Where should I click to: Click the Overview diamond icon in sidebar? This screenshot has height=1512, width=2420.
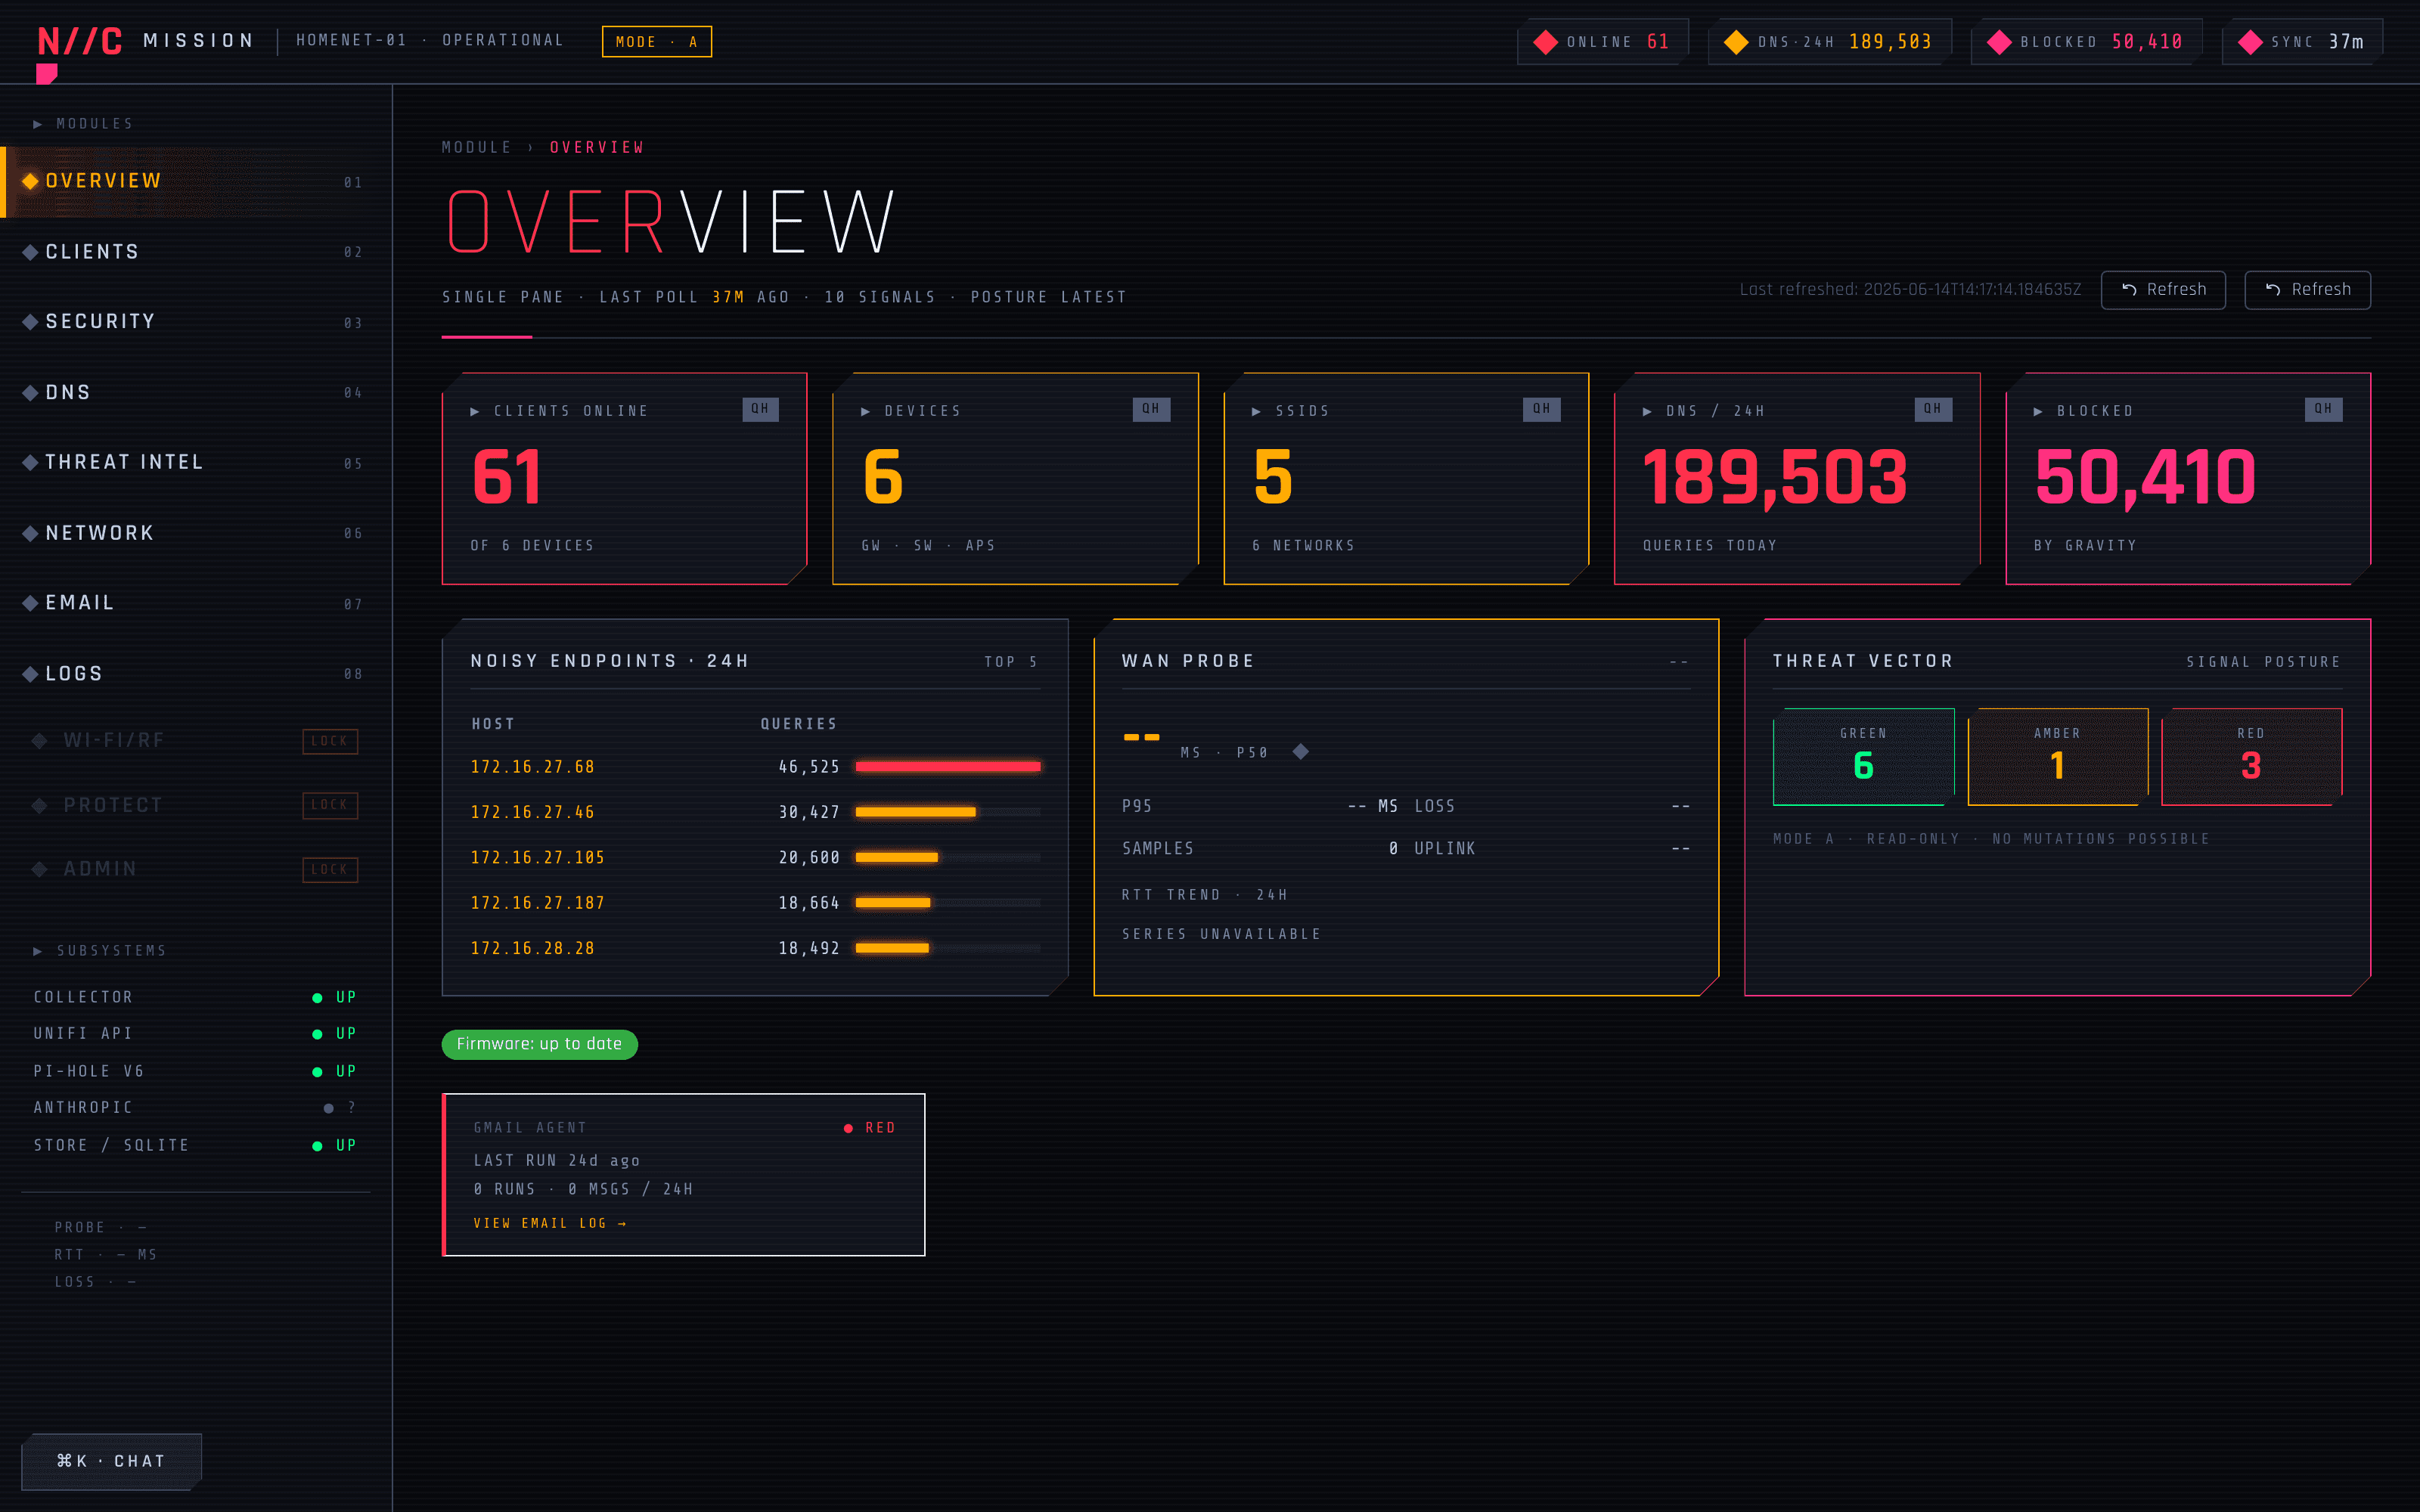[x=31, y=181]
